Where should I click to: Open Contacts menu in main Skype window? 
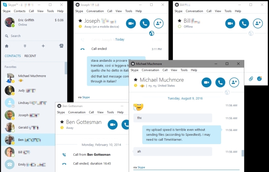click(20, 11)
